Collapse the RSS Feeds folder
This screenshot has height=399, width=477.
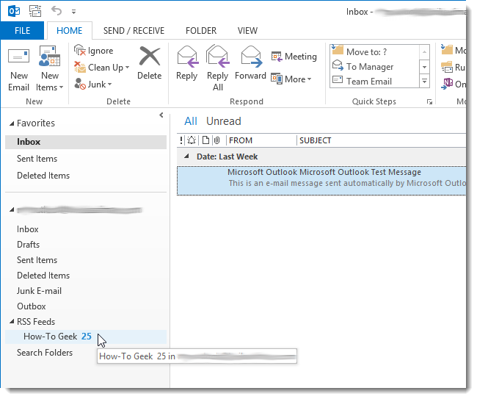12,321
